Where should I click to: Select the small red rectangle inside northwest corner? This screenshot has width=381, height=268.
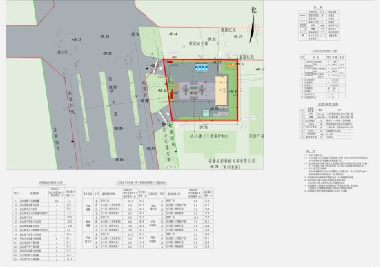[170, 62]
